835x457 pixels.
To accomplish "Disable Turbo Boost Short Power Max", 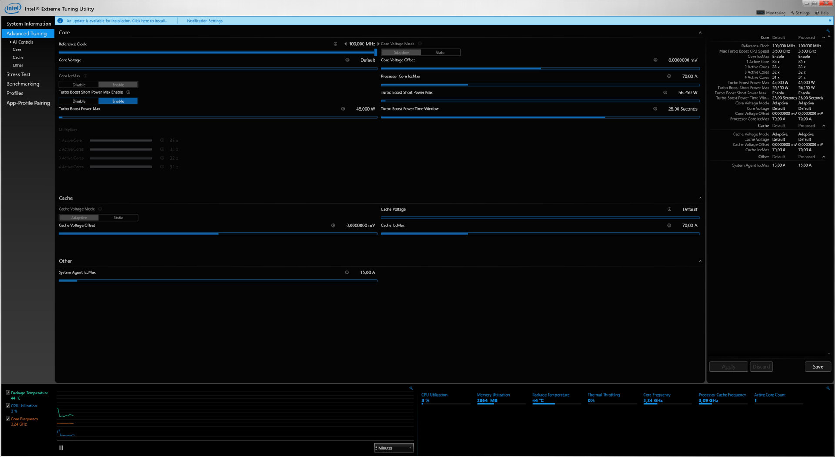I will click(x=79, y=101).
